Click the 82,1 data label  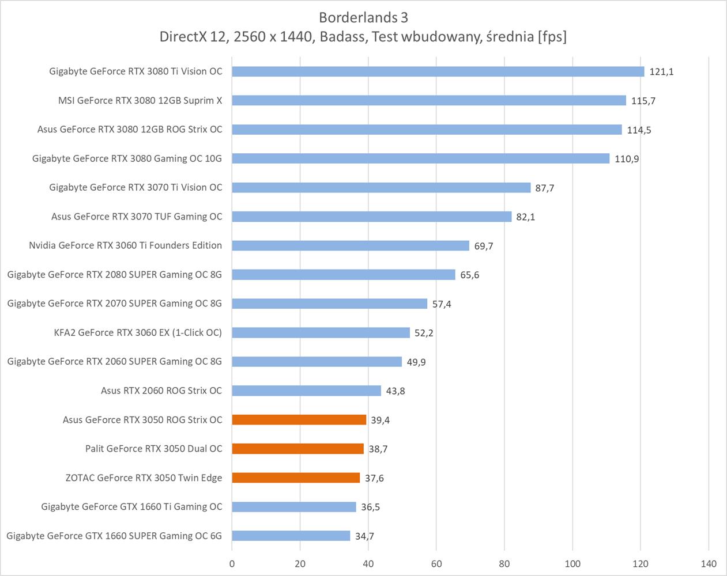[x=525, y=217]
